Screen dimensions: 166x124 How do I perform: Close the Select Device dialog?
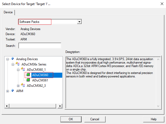(162, 4)
